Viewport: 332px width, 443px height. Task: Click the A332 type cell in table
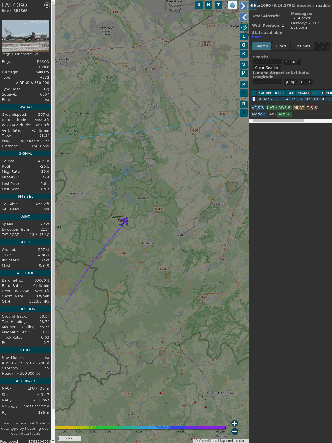(x=290, y=99)
